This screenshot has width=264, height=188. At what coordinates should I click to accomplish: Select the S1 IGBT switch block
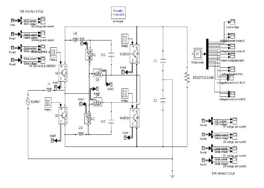coord(64,72)
